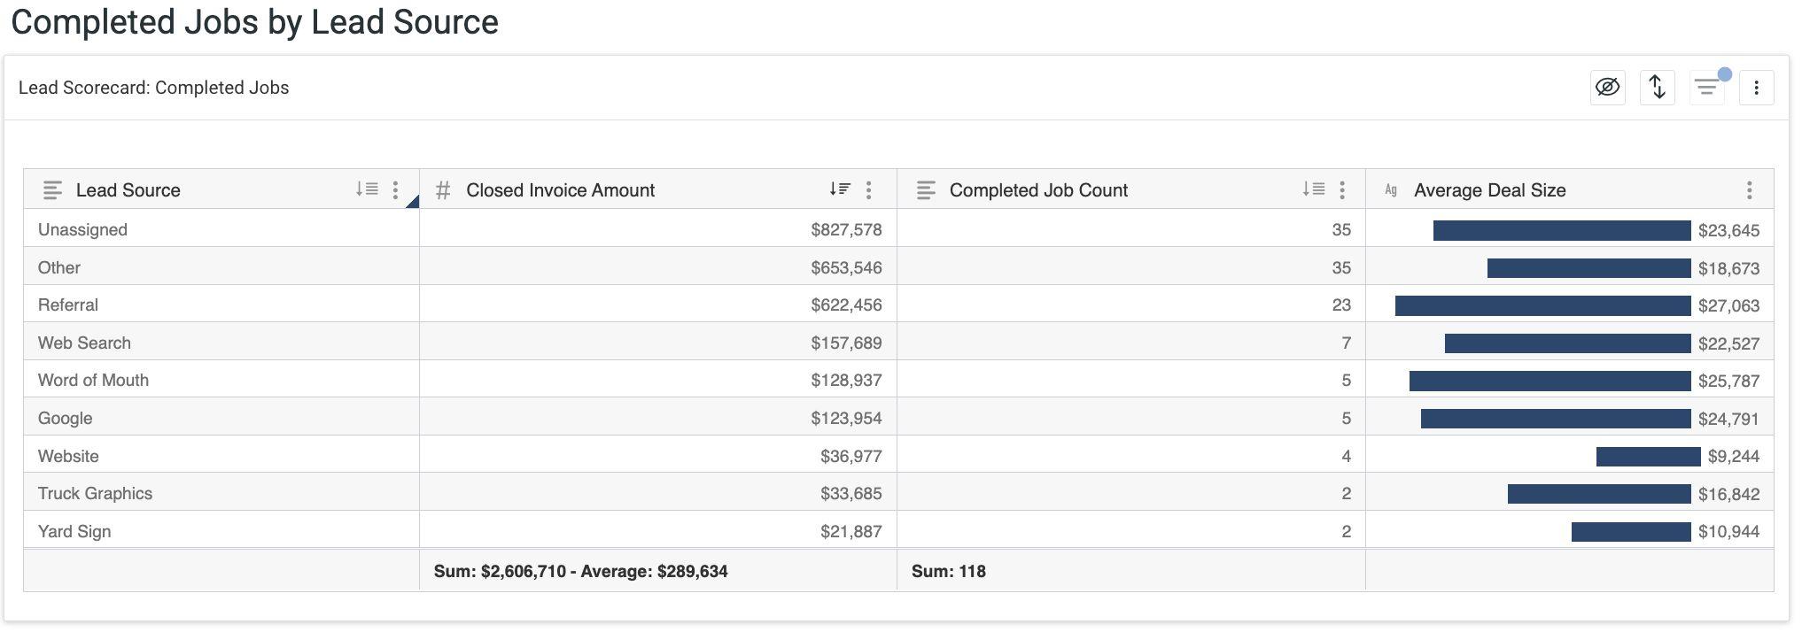The width and height of the screenshot is (1802, 632).
Task: Click the aggregate icon beside Average Deal Size
Action: click(x=1391, y=190)
